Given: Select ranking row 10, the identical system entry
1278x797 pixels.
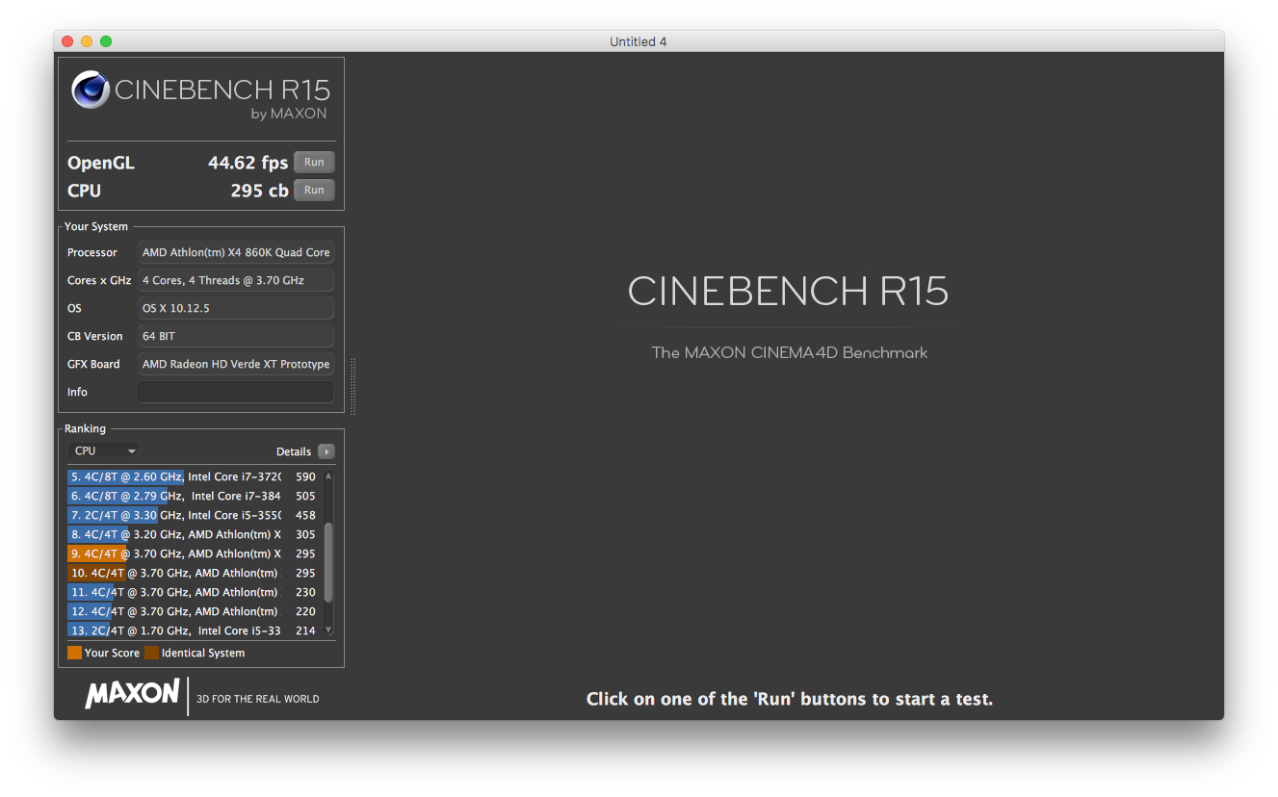Looking at the screenshot, I should 195,573.
